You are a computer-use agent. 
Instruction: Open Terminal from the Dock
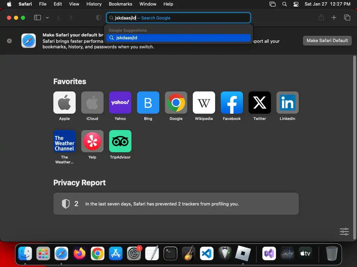170,253
